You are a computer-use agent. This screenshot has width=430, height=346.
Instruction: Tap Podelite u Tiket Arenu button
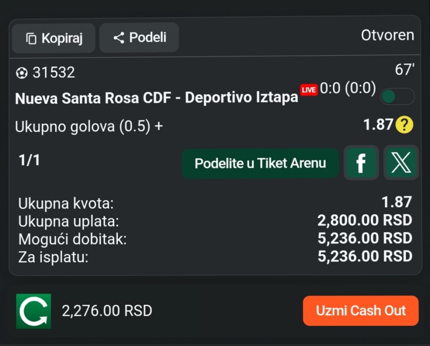(260, 163)
